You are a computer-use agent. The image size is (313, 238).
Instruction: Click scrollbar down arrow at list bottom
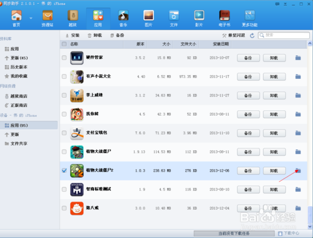[x=310, y=226]
